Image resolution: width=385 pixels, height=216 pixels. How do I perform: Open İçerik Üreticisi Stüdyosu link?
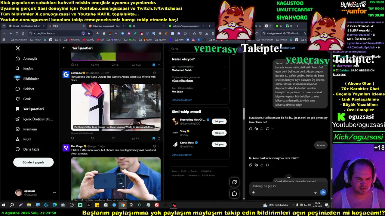(x=34, y=119)
